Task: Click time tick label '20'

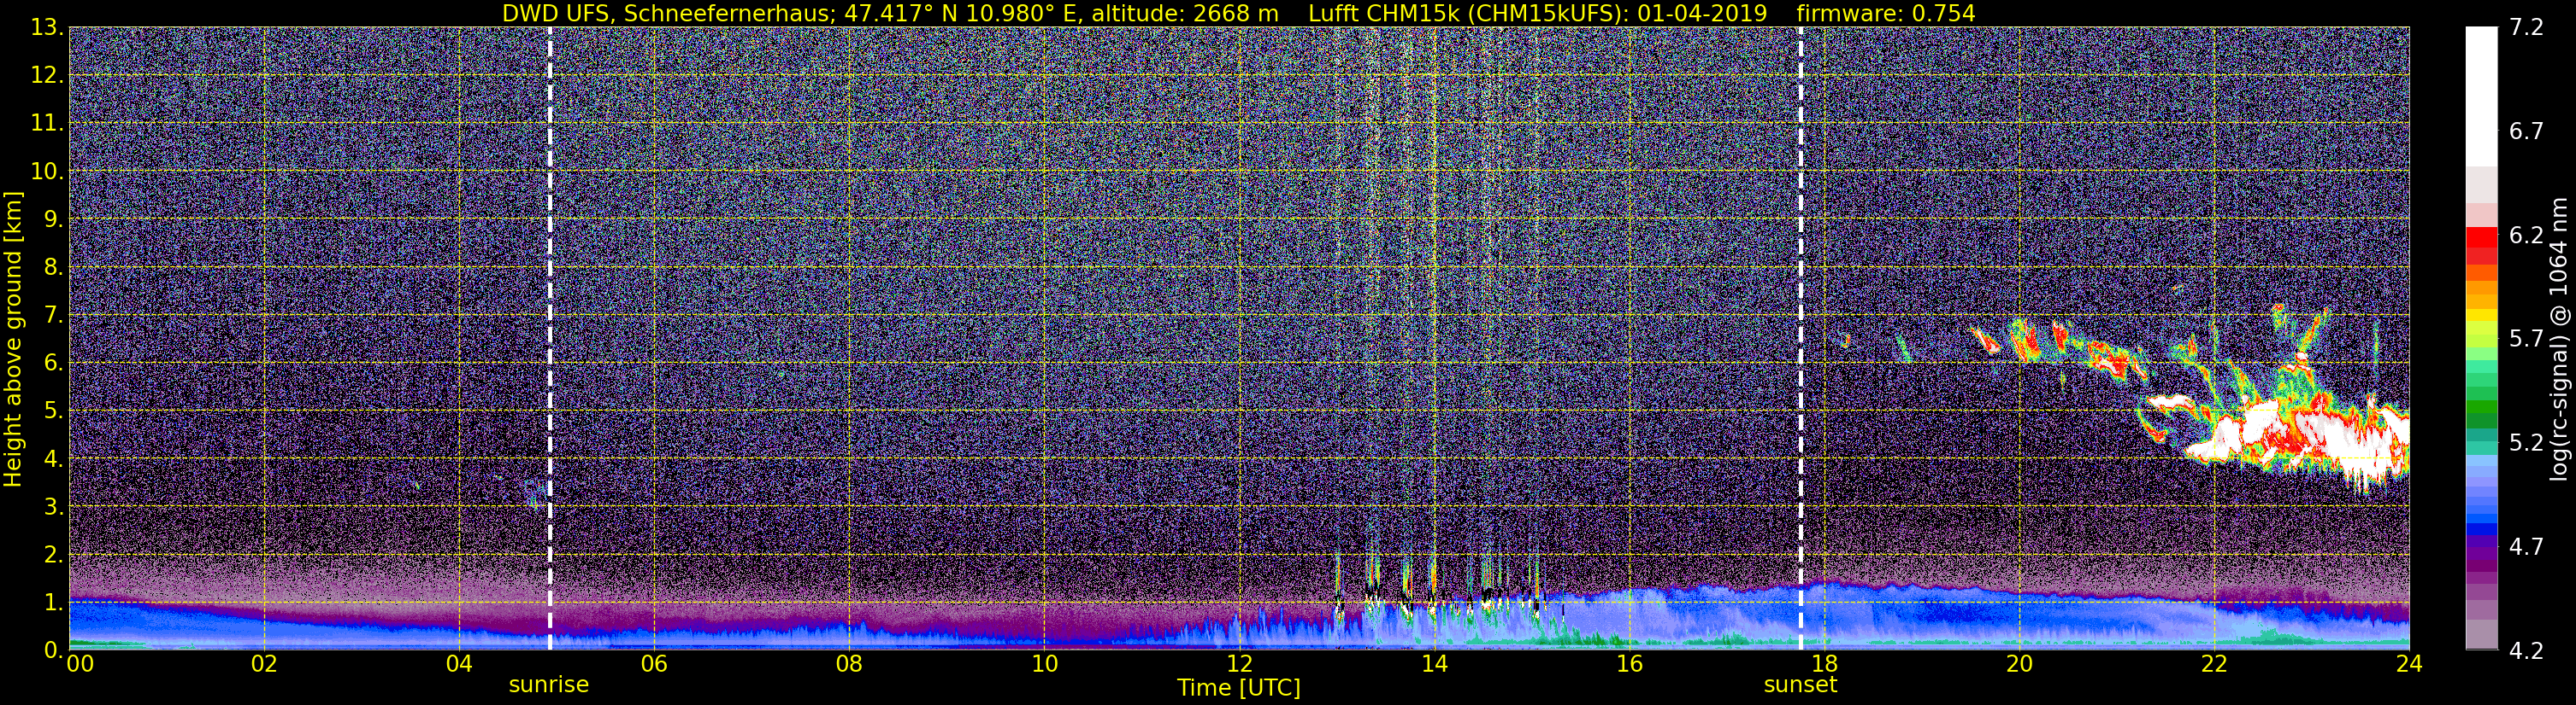Action: click(2019, 664)
